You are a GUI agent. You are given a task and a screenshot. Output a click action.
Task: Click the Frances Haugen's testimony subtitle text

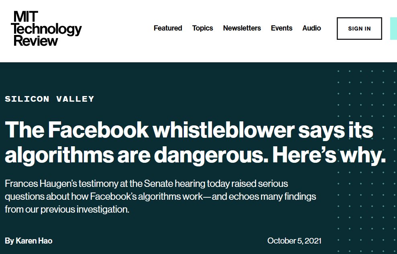coord(160,197)
